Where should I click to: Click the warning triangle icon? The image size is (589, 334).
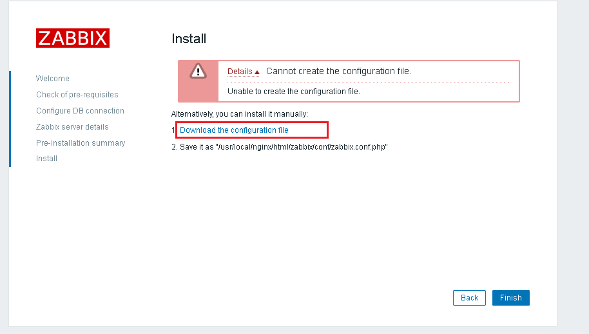[198, 70]
